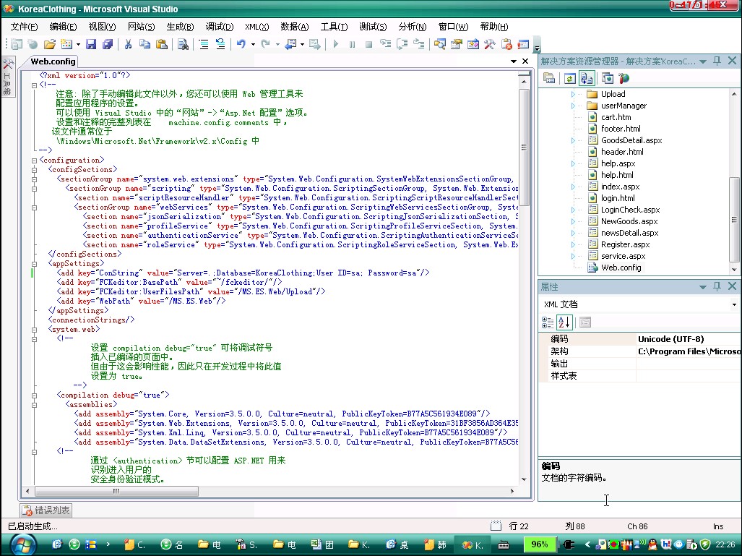Viewport: 742px width, 556px height.
Task: Expand the index.aspx tree node
Action: click(573, 187)
